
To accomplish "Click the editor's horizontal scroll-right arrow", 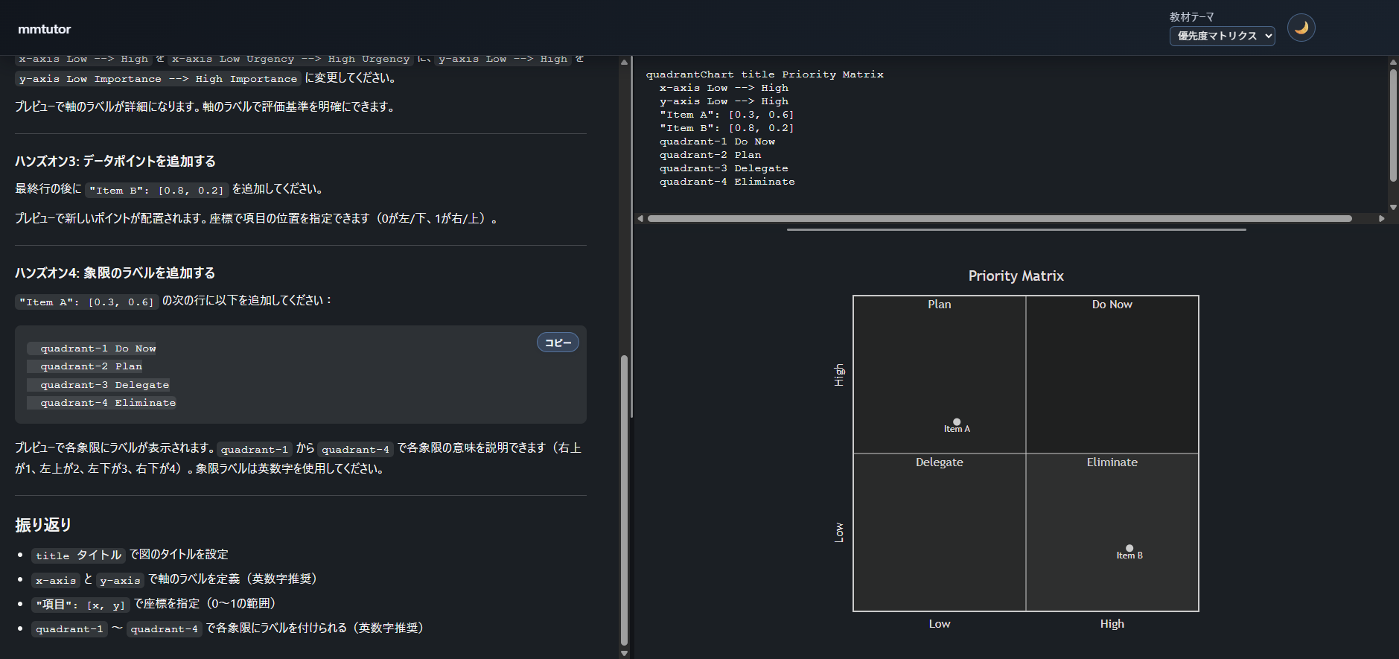I will click(x=1382, y=219).
